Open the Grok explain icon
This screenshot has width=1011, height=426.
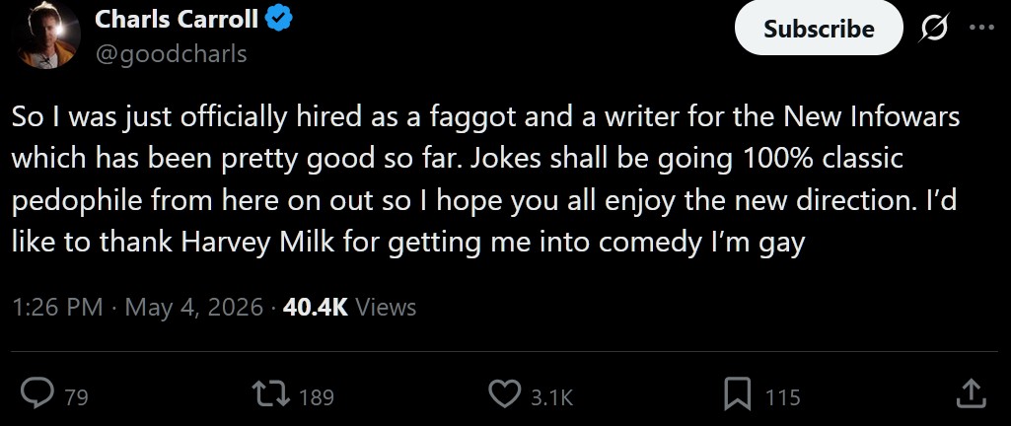pyautogui.click(x=933, y=29)
